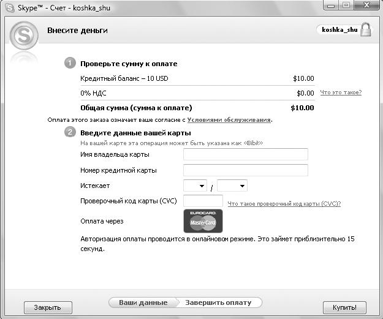The width and height of the screenshot is (383, 319).
Task: Click the padlock security icon
Action: coord(366,29)
